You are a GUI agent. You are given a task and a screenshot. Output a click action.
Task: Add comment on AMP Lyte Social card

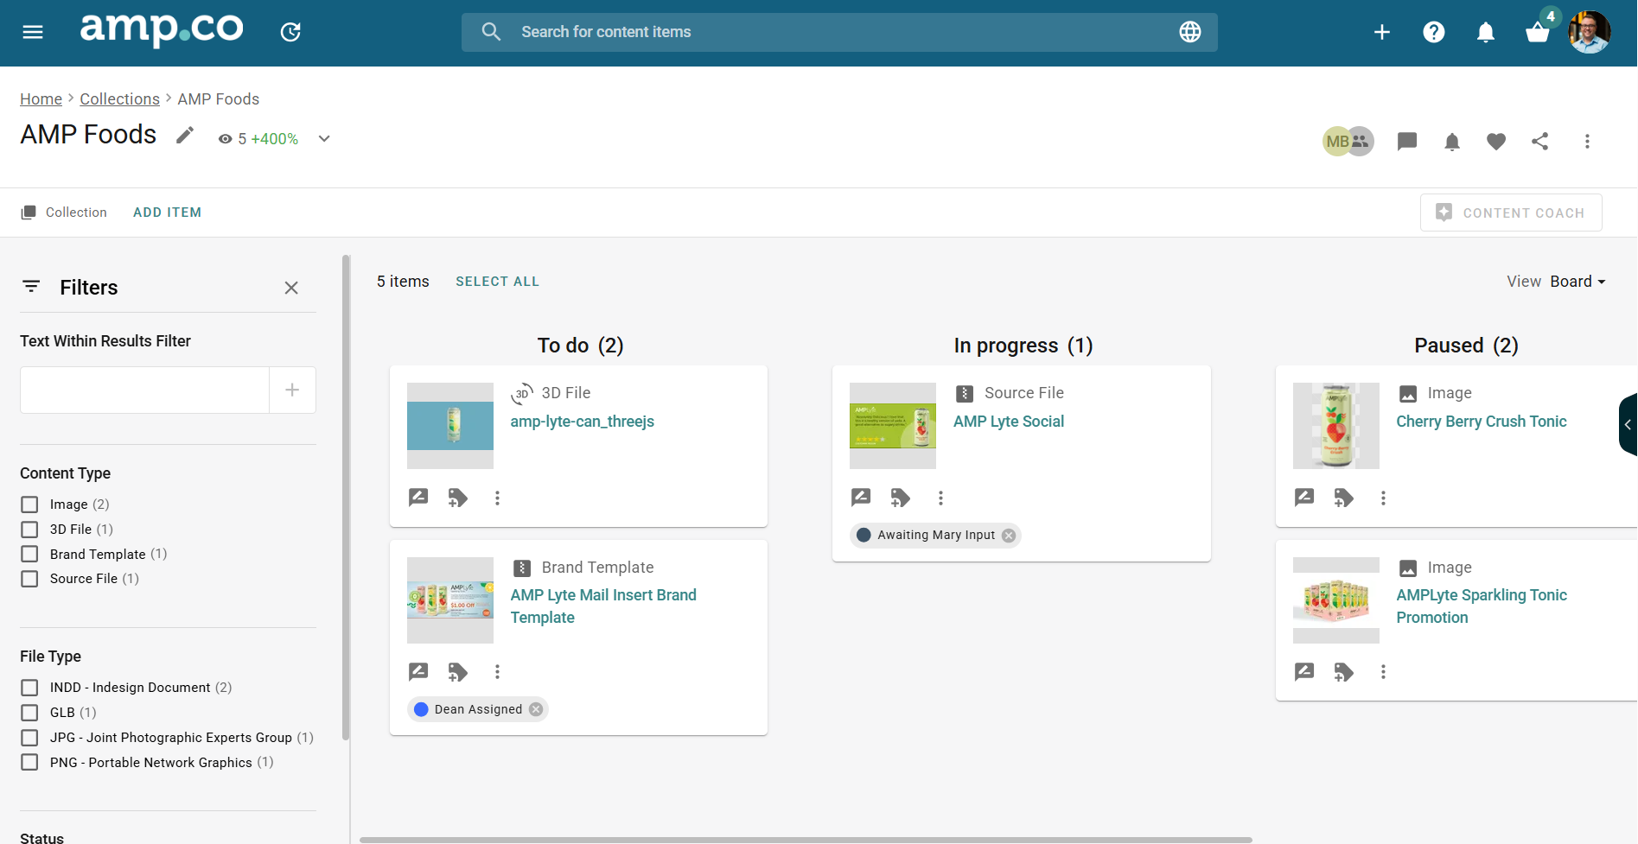[861, 498]
